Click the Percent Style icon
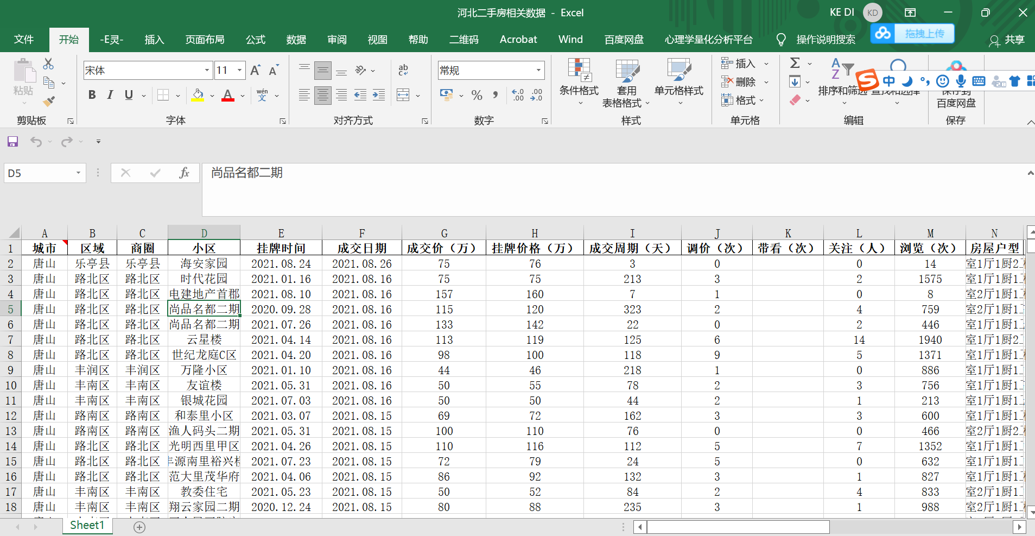This screenshot has height=536, width=1035. 477,96
